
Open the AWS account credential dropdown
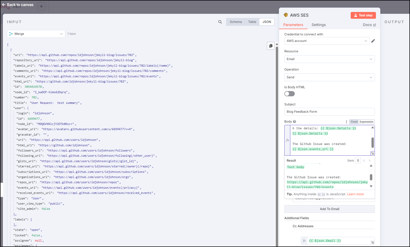coord(327,41)
